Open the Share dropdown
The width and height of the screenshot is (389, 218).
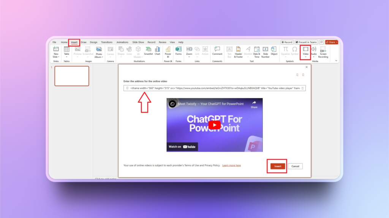pyautogui.click(x=332, y=42)
